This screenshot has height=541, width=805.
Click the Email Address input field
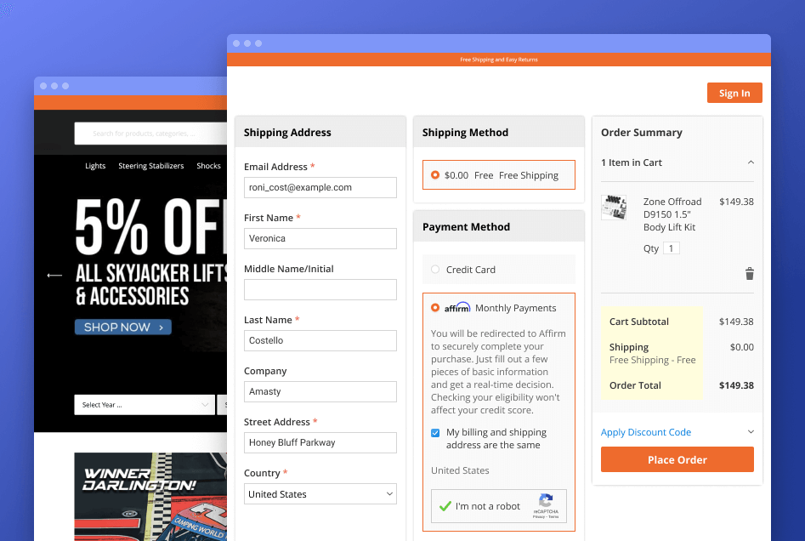320,187
